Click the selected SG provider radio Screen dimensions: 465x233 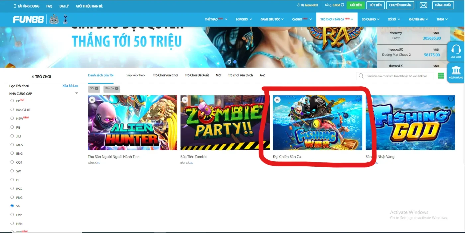[x=12, y=206]
